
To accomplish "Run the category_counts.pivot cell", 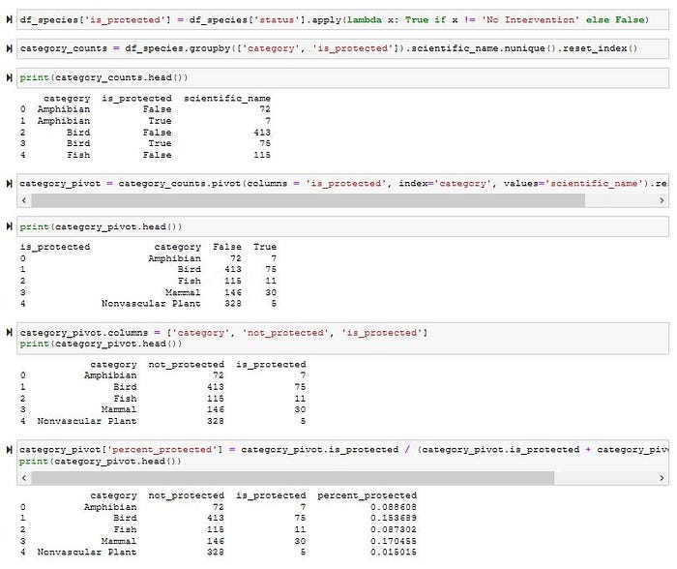I will tap(9, 184).
